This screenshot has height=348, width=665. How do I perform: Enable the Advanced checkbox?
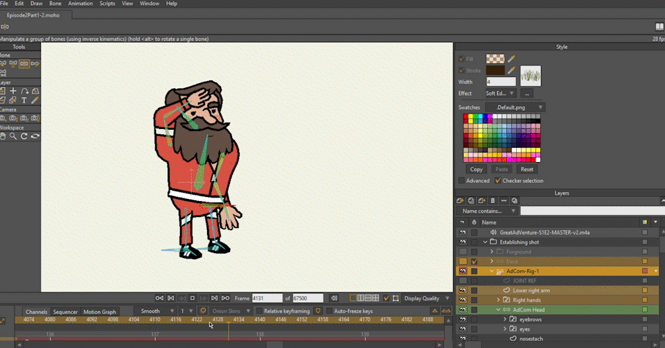[461, 181]
